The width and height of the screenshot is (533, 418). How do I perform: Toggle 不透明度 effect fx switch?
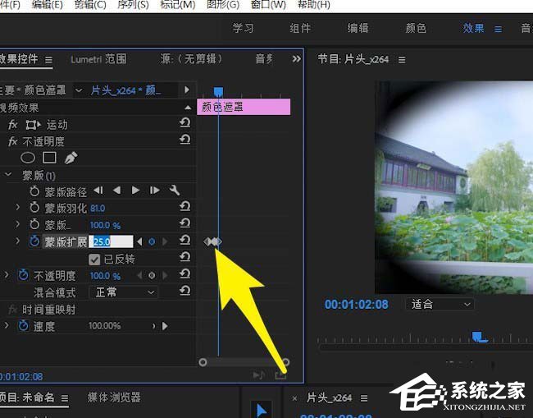click(x=13, y=141)
